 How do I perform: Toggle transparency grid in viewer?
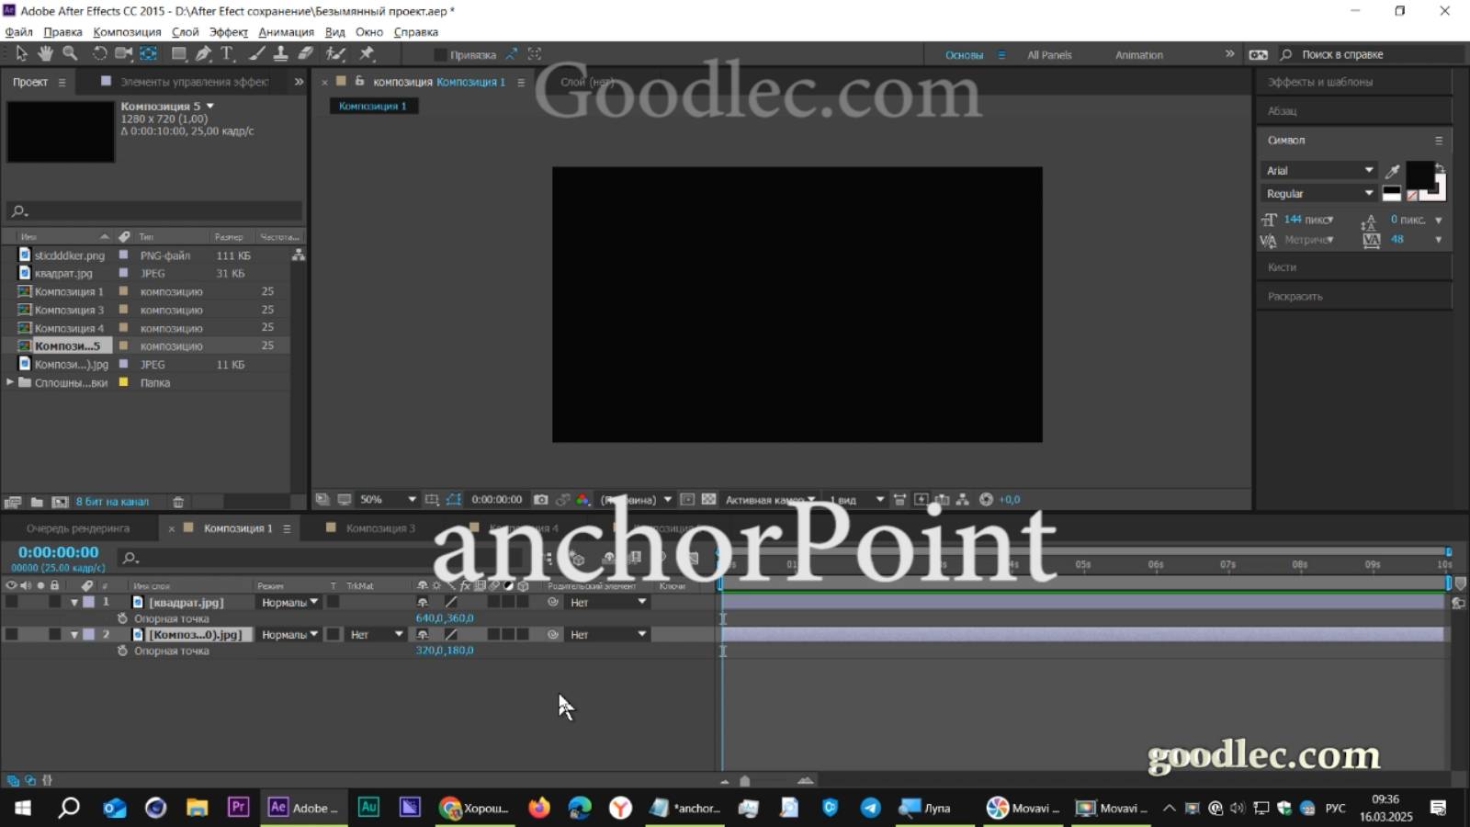click(x=708, y=500)
